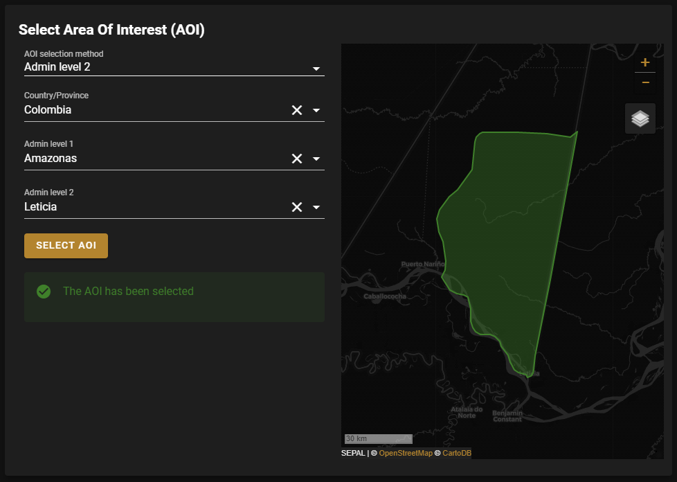Viewport: 677px width, 482px height.
Task: Open the Admin level 2 dropdown arrow
Action: click(x=316, y=207)
